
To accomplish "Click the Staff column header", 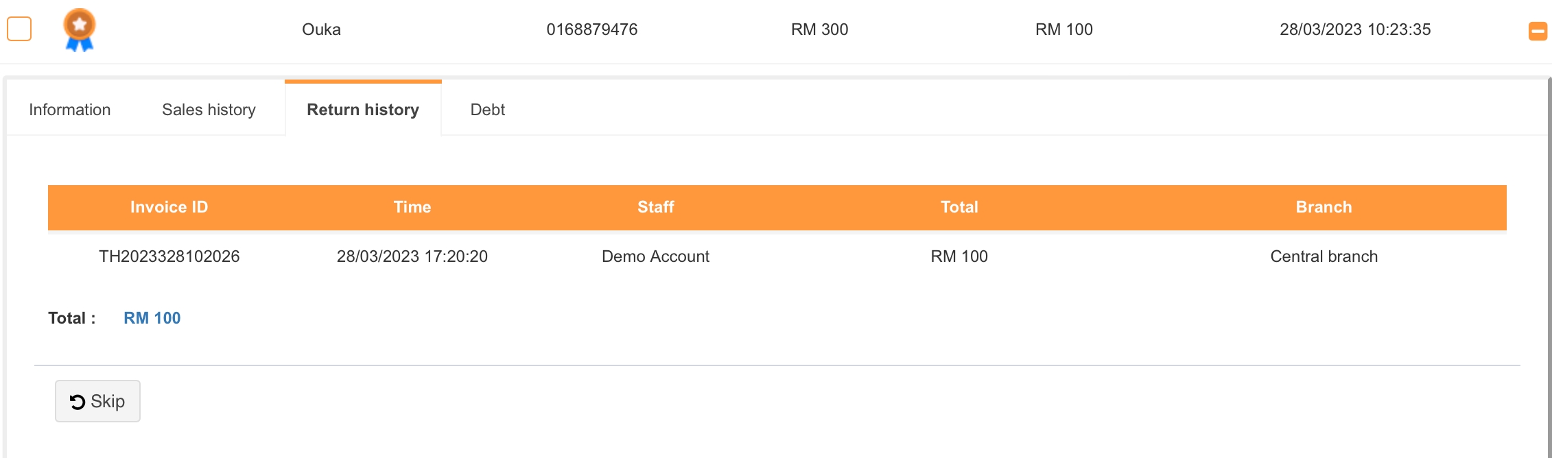I will (x=655, y=207).
